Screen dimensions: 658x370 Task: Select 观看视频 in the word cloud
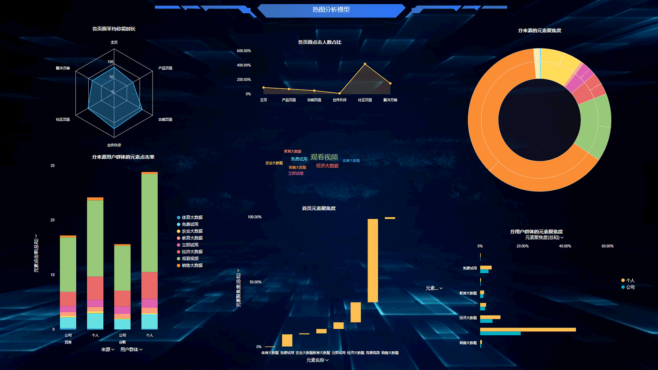coord(324,157)
